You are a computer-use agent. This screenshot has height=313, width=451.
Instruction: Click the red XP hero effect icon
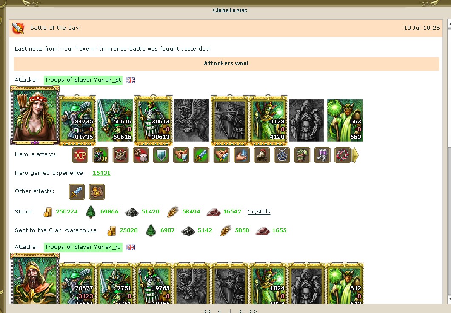click(x=80, y=155)
